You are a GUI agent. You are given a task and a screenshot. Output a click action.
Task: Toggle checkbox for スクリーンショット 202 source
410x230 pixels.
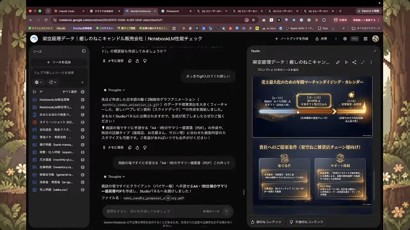(x=83, y=122)
